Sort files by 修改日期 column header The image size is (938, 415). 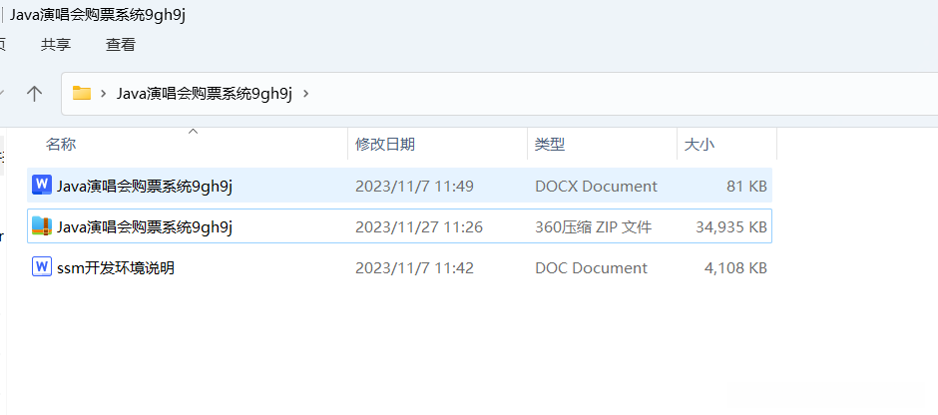click(x=385, y=145)
